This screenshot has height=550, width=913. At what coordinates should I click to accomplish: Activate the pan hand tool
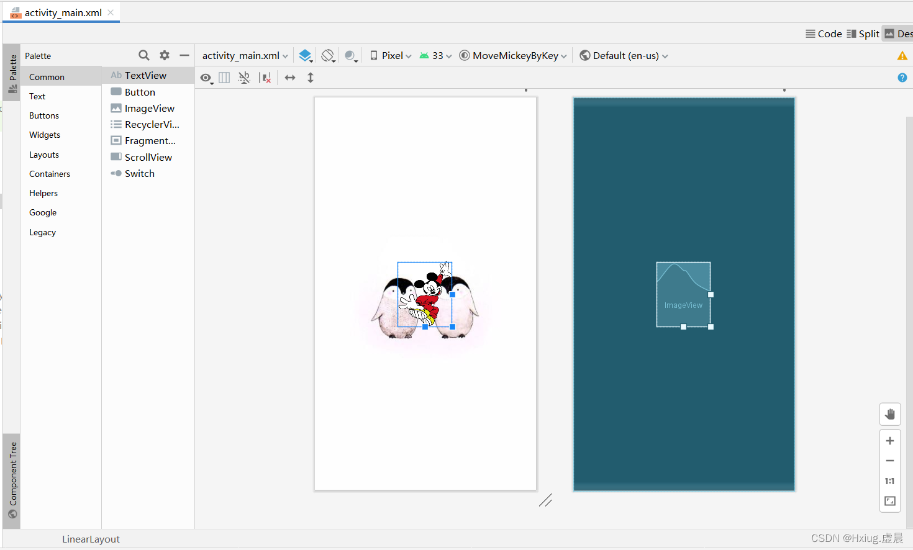(890, 414)
